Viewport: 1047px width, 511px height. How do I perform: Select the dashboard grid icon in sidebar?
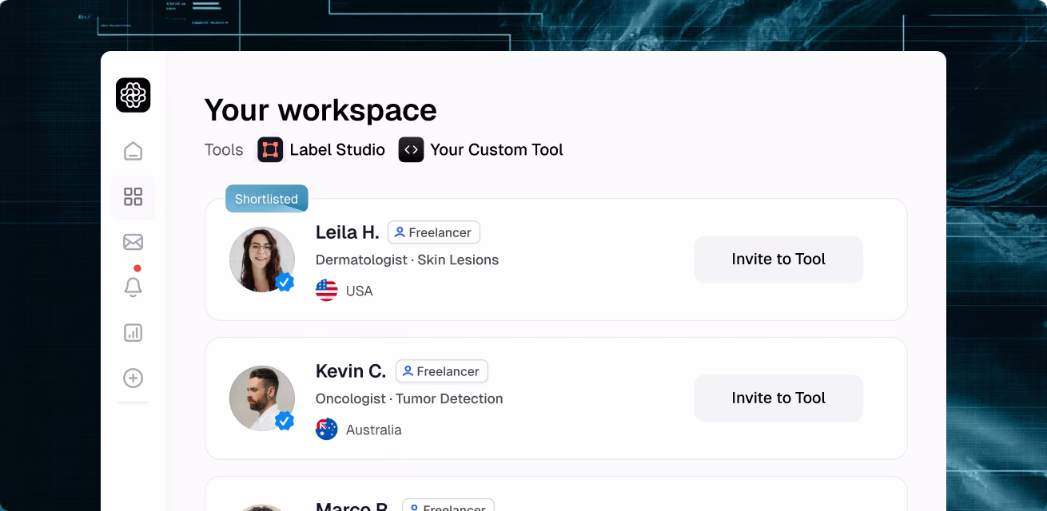coord(133,196)
